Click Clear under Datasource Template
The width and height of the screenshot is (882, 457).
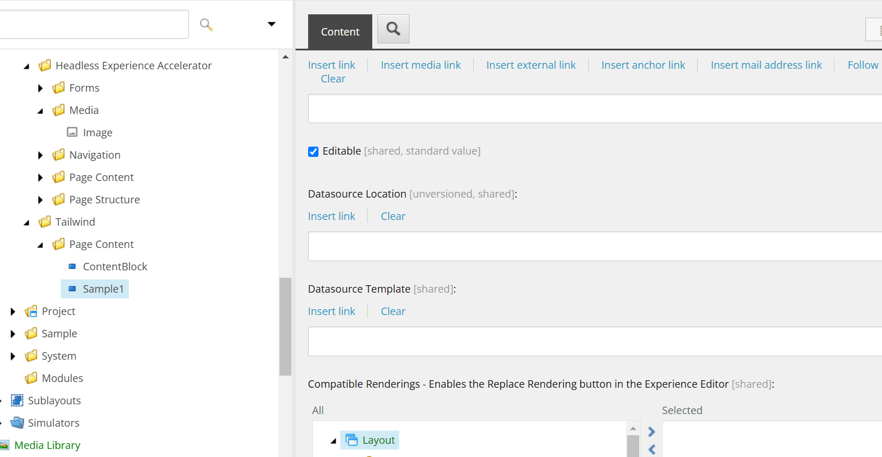click(x=393, y=311)
